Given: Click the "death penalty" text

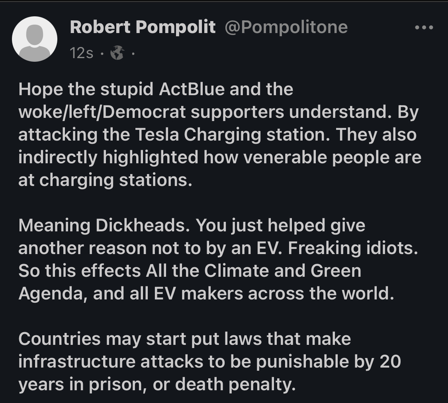Looking at the screenshot, I should [234, 384].
